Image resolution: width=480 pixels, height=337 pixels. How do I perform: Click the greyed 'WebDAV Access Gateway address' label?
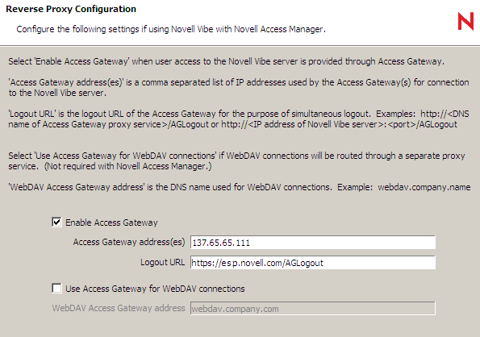[x=118, y=308]
